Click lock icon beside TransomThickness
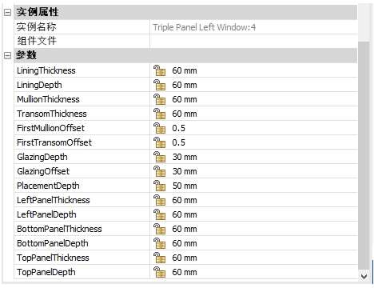 pyautogui.click(x=159, y=114)
